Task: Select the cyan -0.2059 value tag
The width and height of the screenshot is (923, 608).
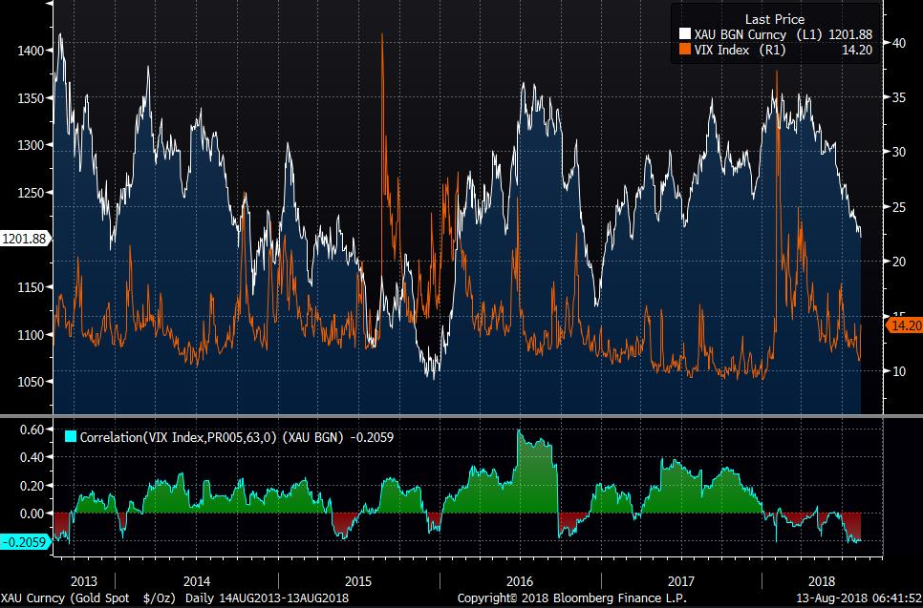Action: [25, 542]
